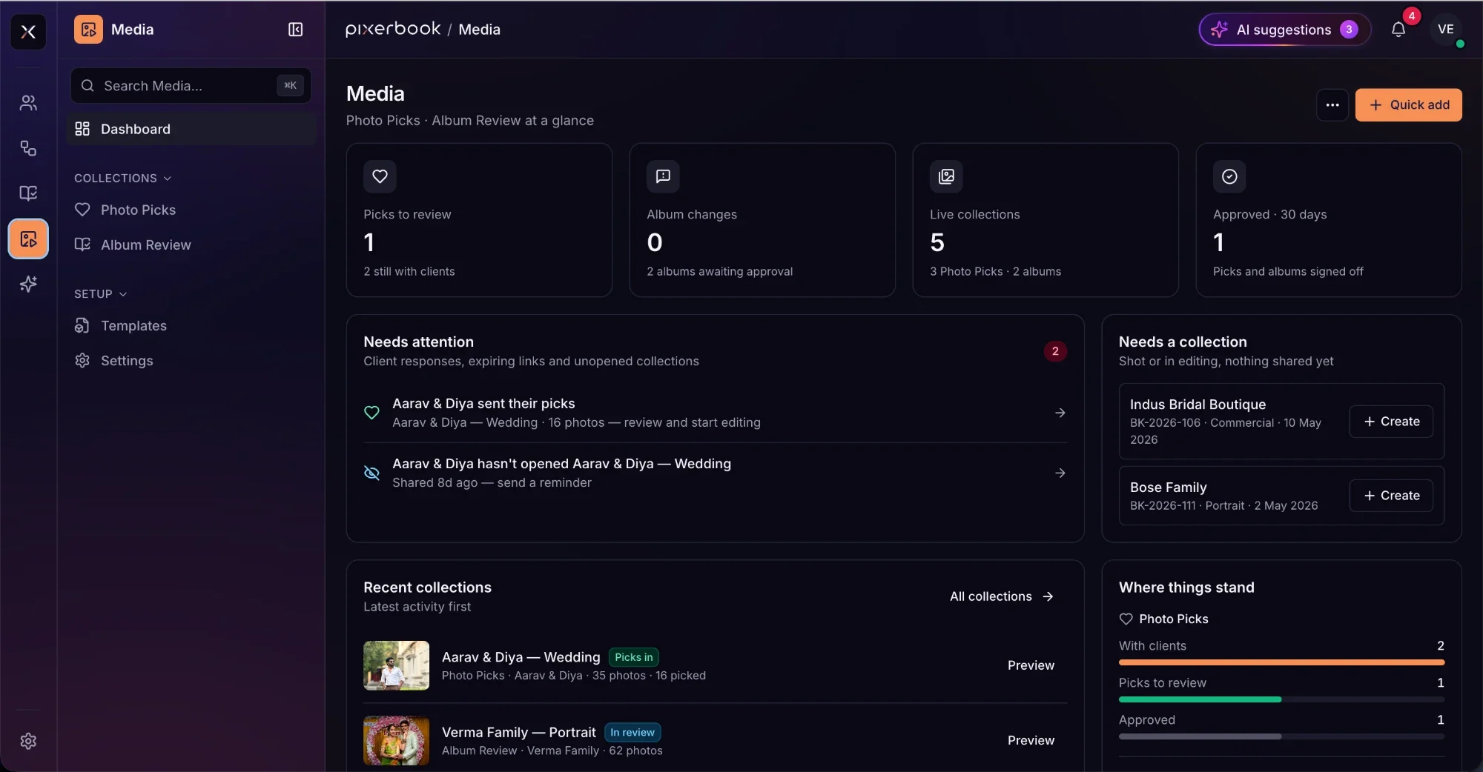The image size is (1483, 772).
Task: Click '2 albums awaiting approval' text
Action: click(x=719, y=271)
